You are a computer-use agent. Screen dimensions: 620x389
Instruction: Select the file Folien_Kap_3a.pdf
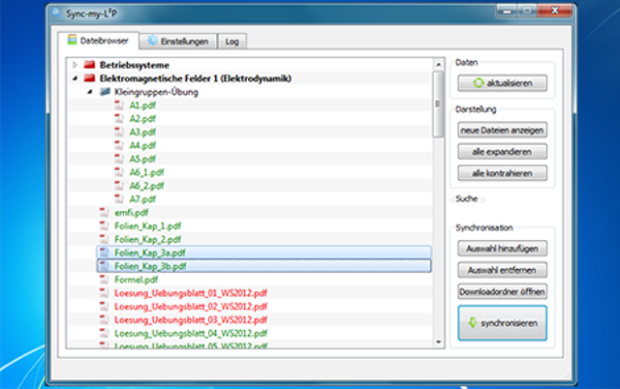point(150,254)
